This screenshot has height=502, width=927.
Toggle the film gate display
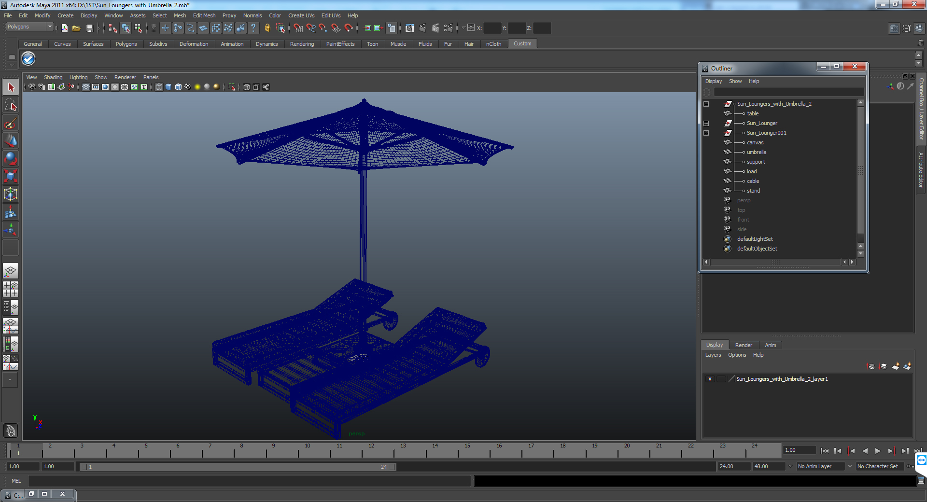pos(96,87)
